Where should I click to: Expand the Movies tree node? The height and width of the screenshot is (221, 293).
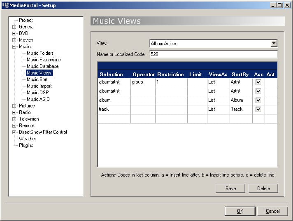click(x=14, y=40)
